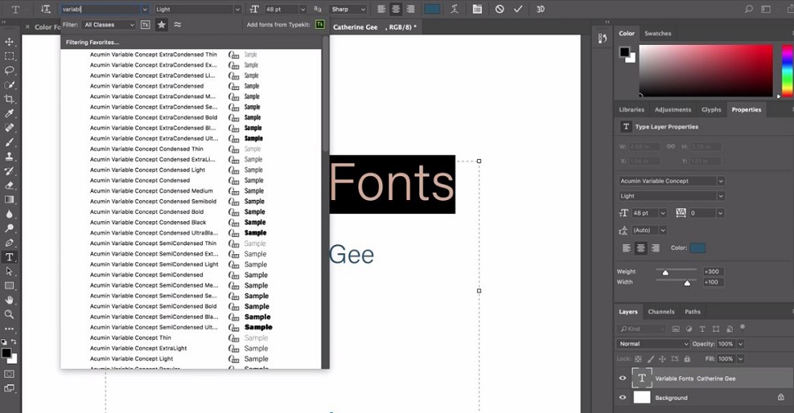The width and height of the screenshot is (794, 413).
Task: Open the Sharp anti-aliasing dropdown
Action: tap(349, 9)
